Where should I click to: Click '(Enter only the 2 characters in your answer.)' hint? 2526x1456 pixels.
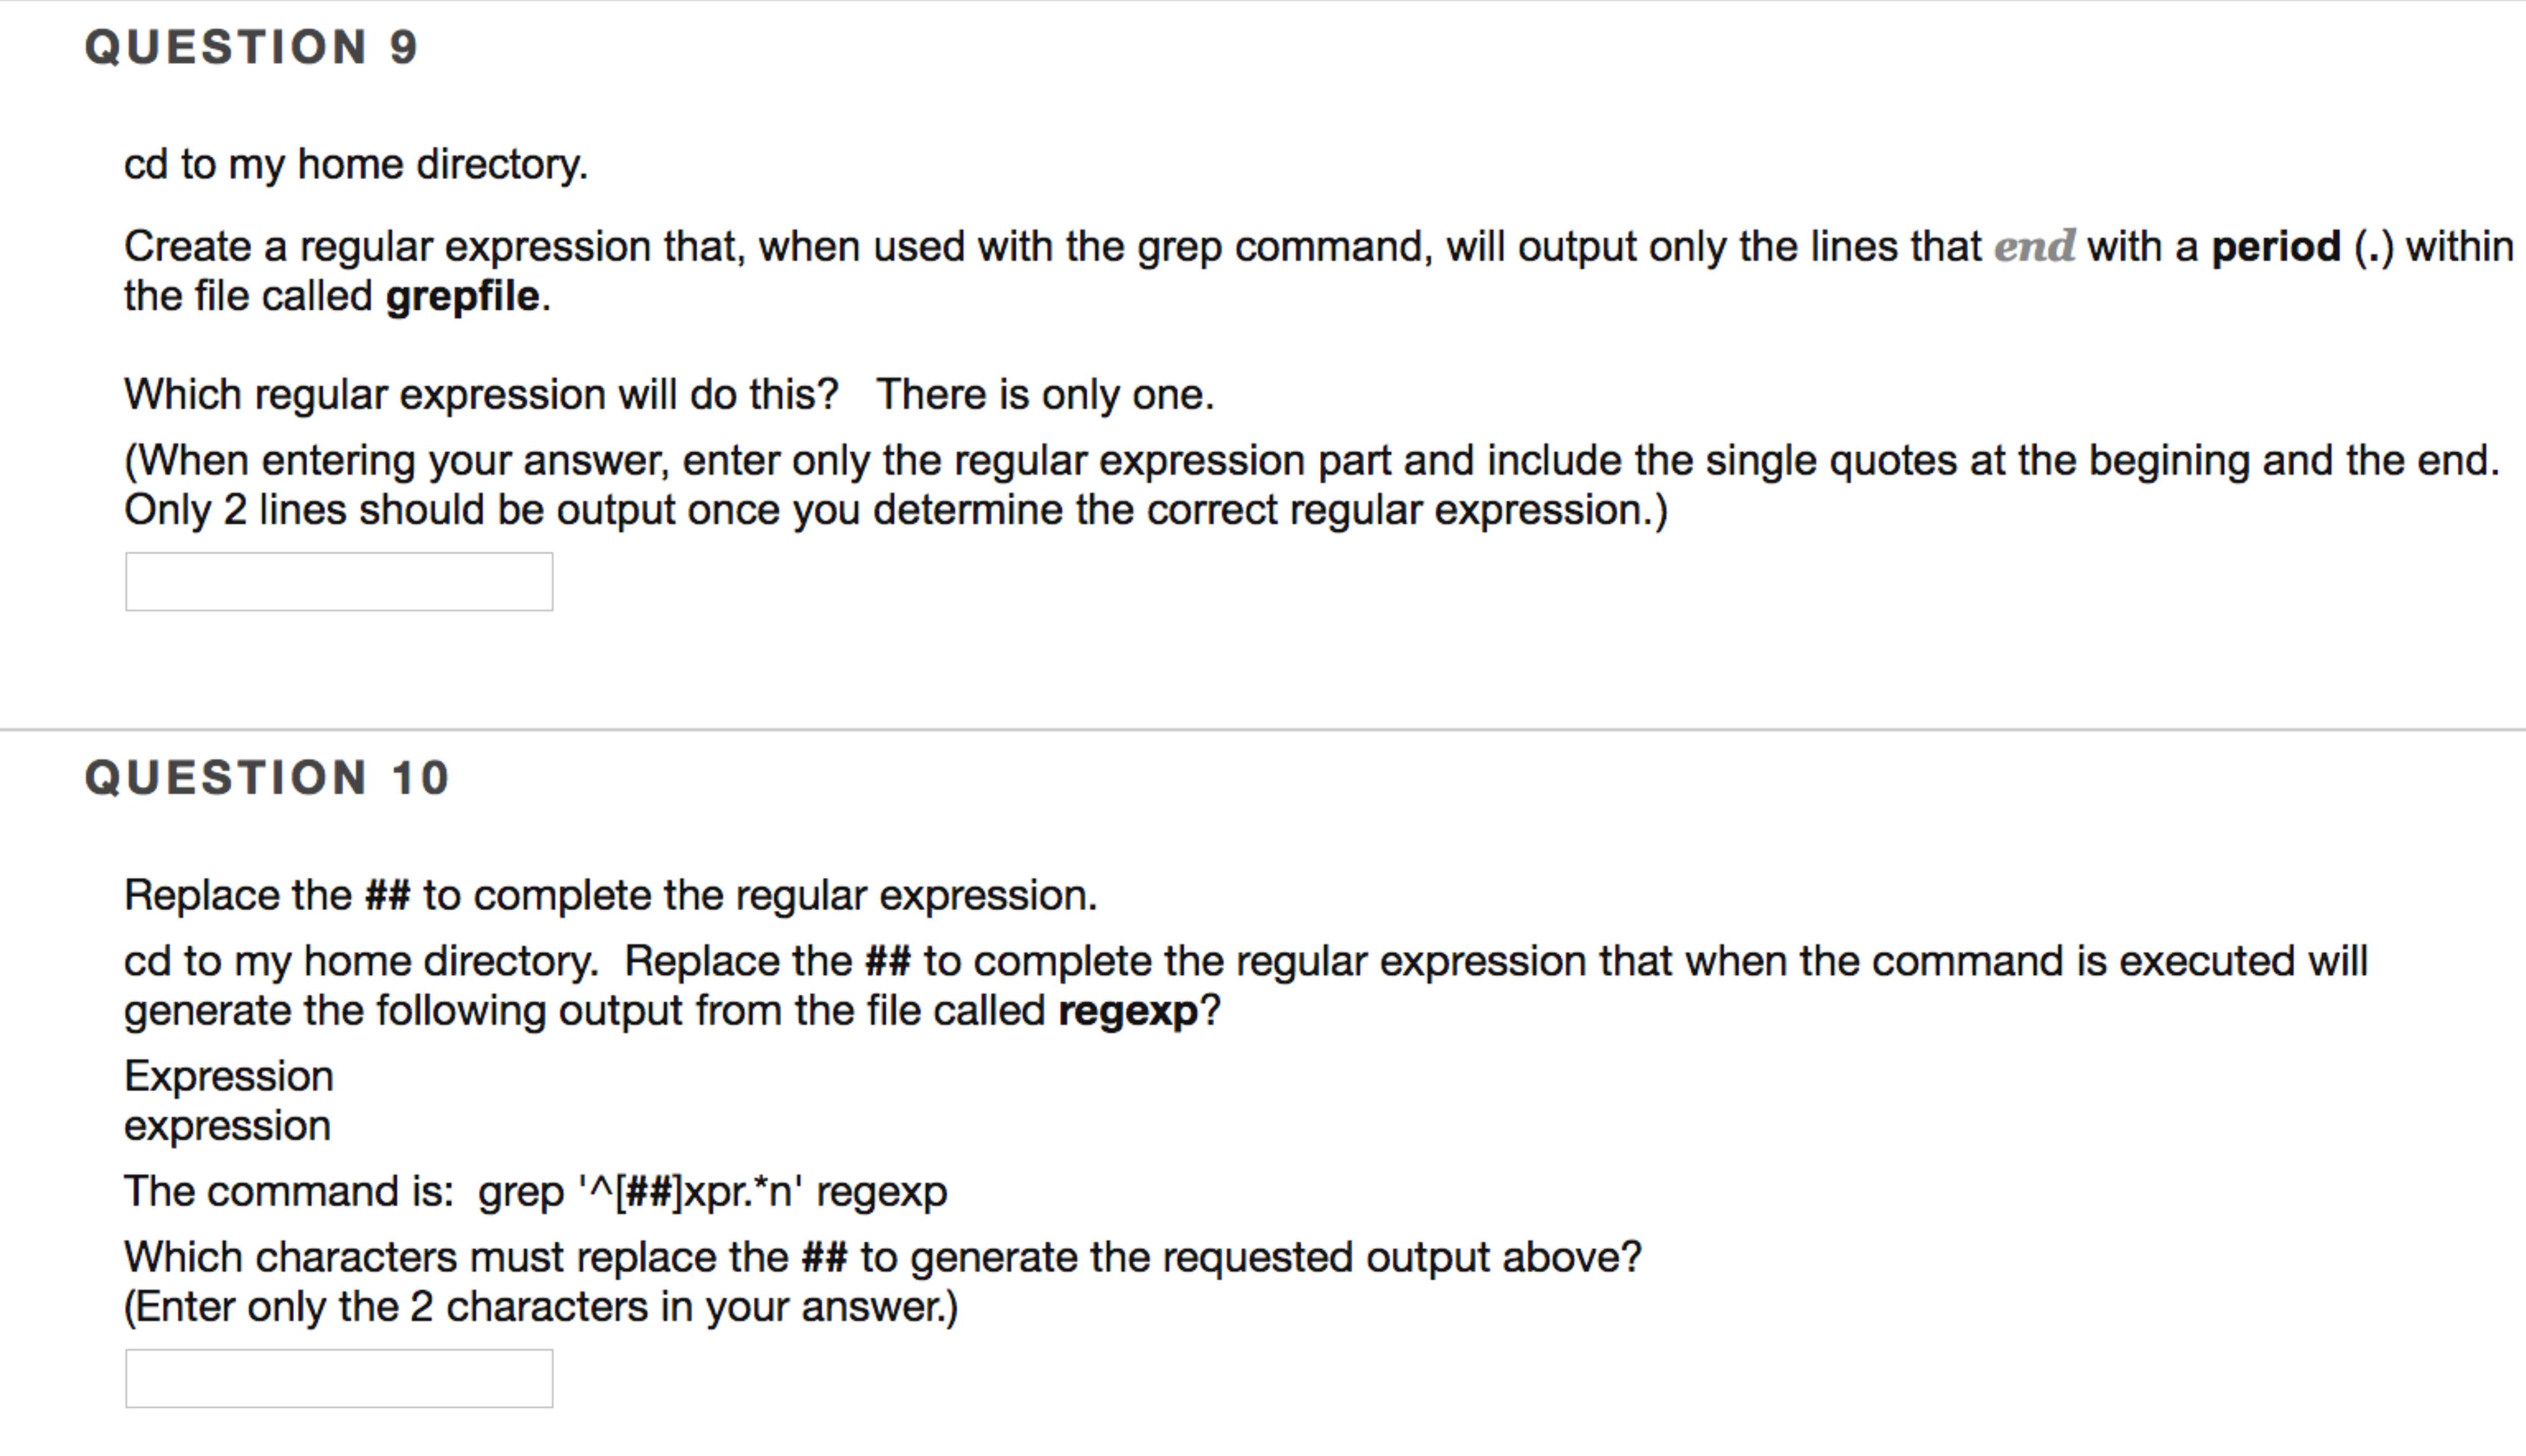[541, 1307]
